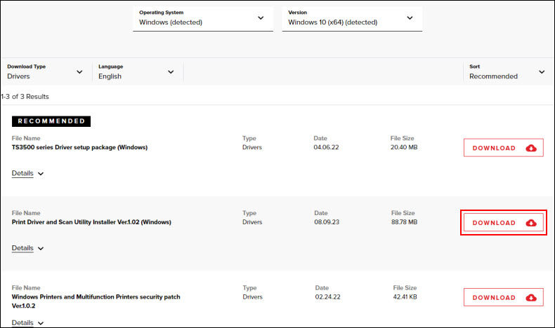The width and height of the screenshot is (555, 328).
Task: Click Print Driver and Scan Utility Installer name
Action: coord(91,222)
